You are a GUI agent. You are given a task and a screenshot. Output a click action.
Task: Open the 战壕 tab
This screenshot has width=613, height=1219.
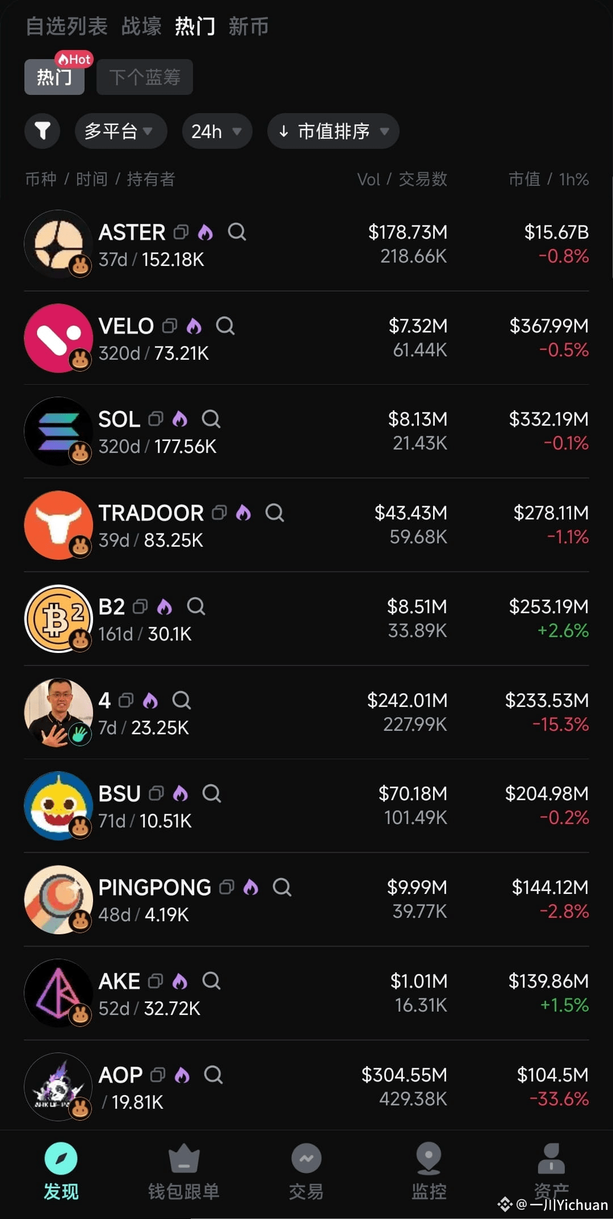[141, 26]
